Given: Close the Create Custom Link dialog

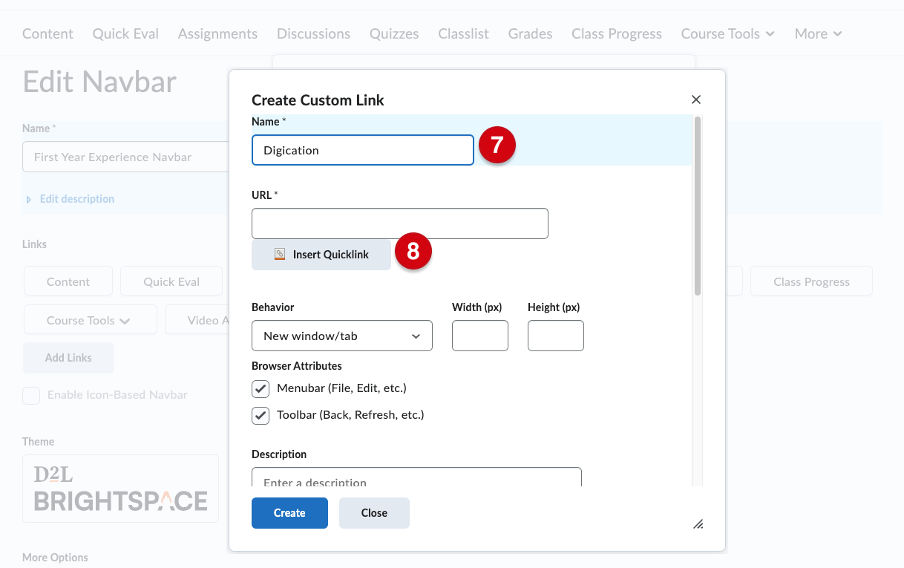Looking at the screenshot, I should pos(696,99).
